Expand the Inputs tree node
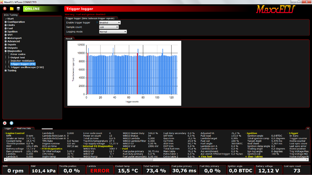The height and width of the screenshot is (175, 312). (5, 45)
